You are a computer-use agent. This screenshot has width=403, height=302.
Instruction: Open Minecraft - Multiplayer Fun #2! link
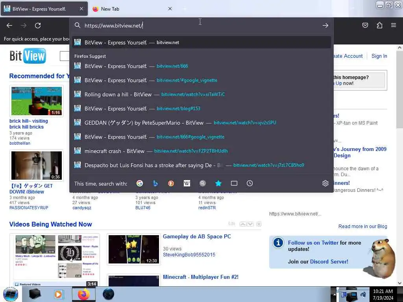click(200, 277)
